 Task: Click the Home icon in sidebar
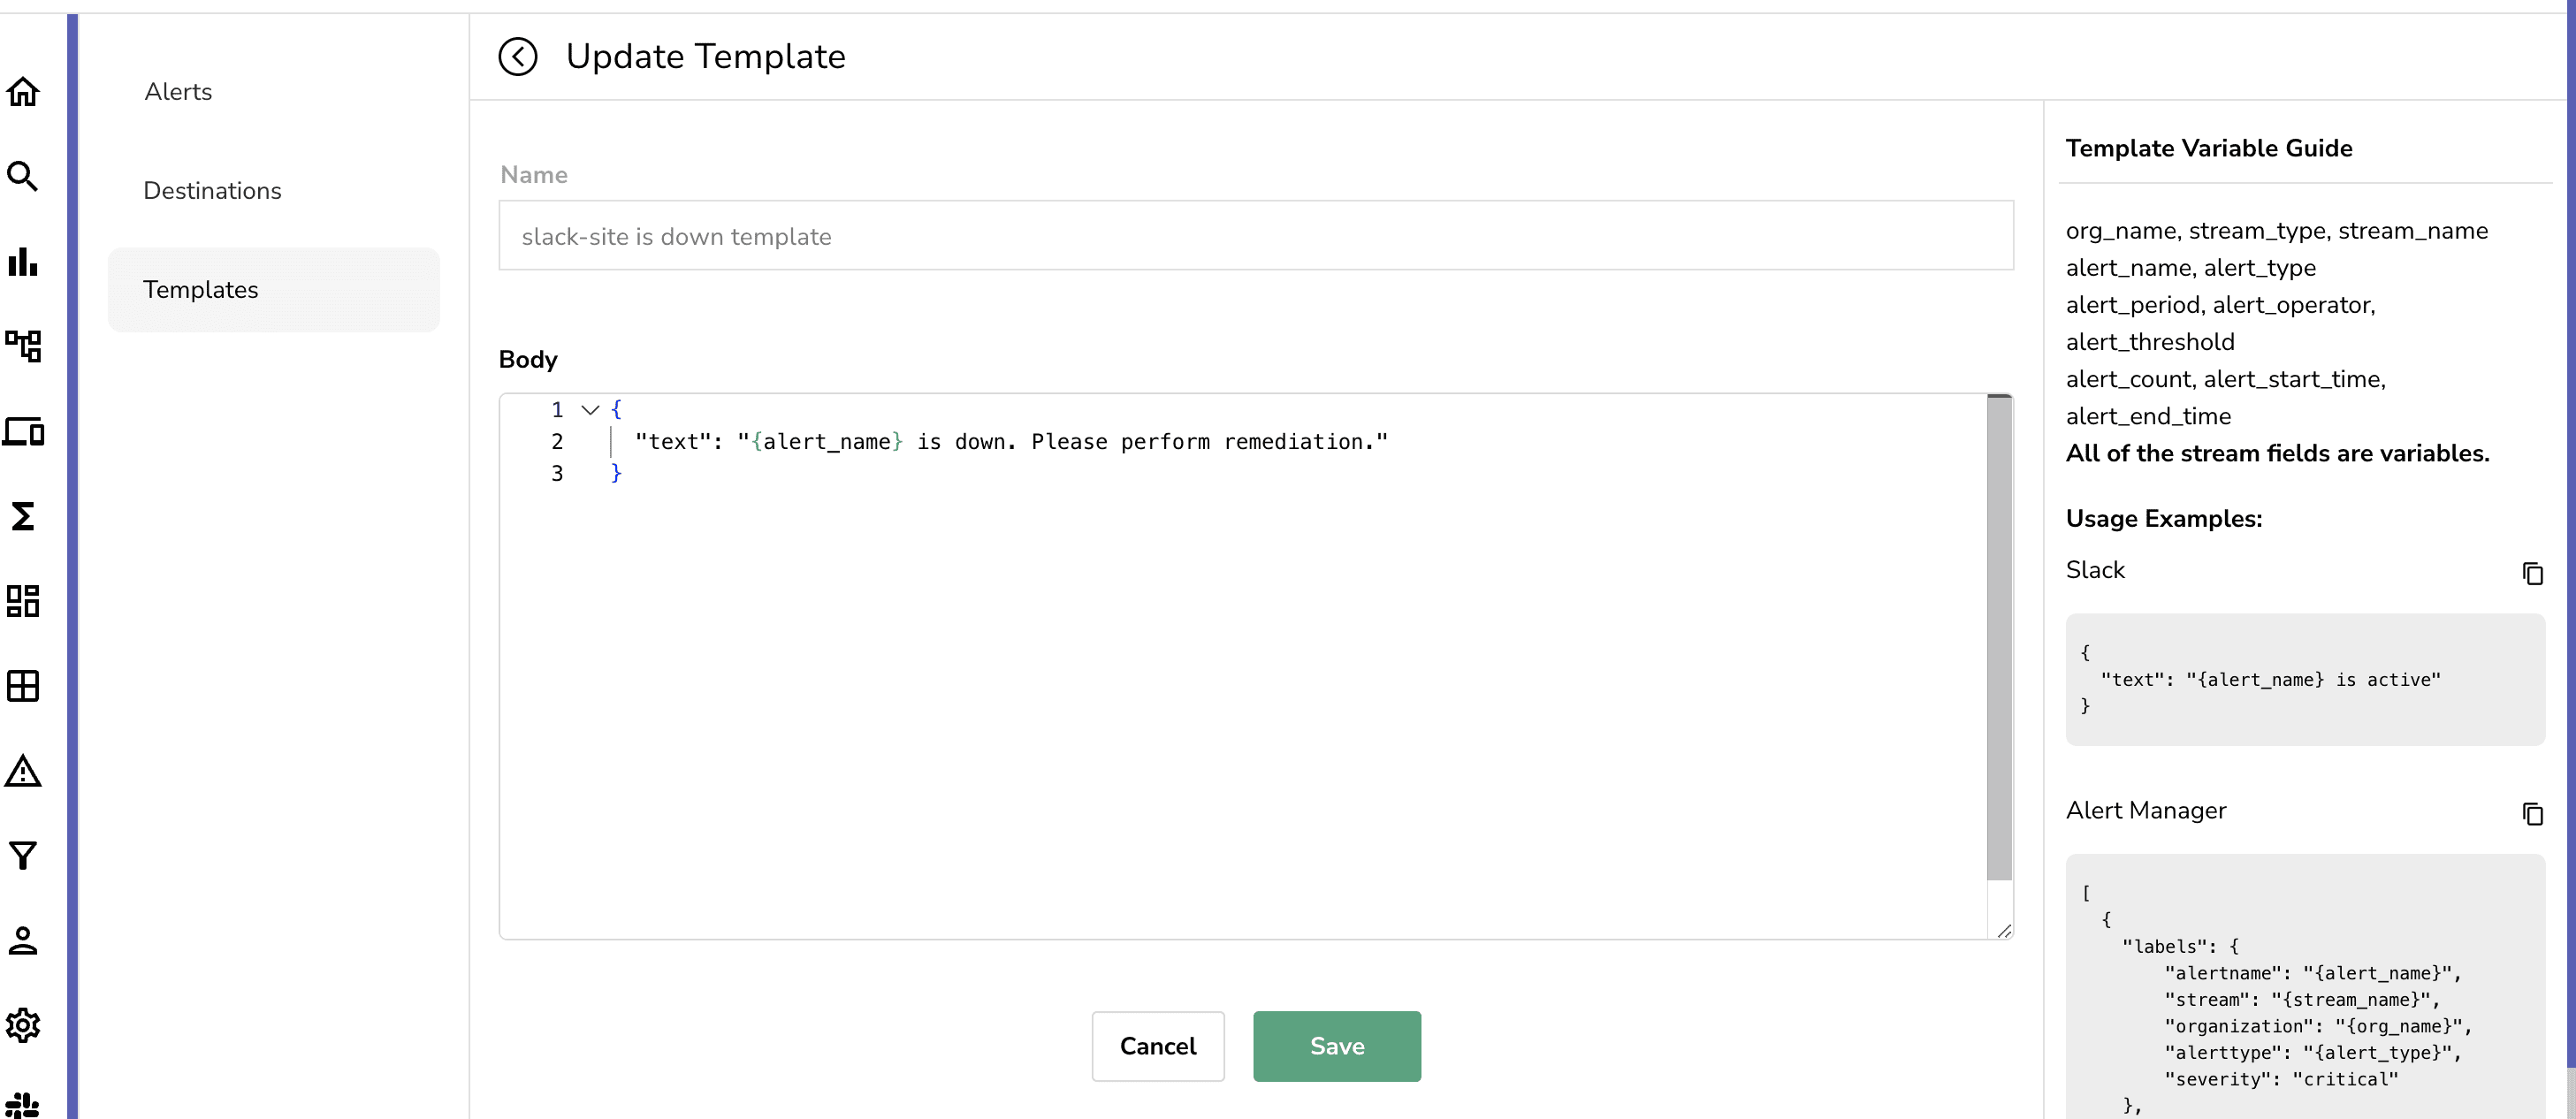23,92
